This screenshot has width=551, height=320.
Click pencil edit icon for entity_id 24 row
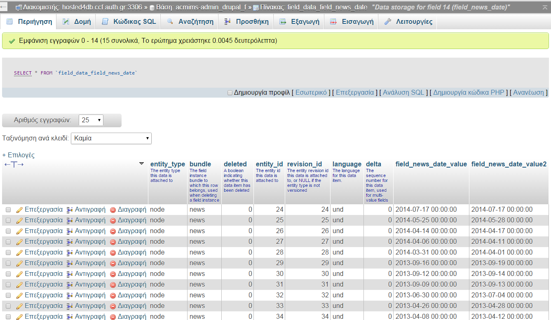tap(19, 210)
